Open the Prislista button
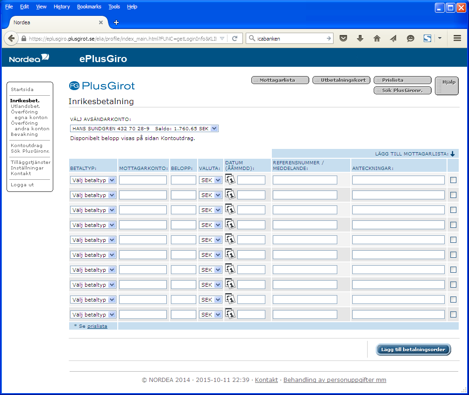This screenshot has width=469, height=395. point(403,80)
